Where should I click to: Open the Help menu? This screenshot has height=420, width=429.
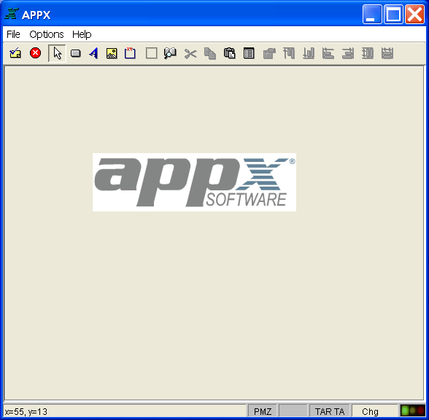[82, 34]
